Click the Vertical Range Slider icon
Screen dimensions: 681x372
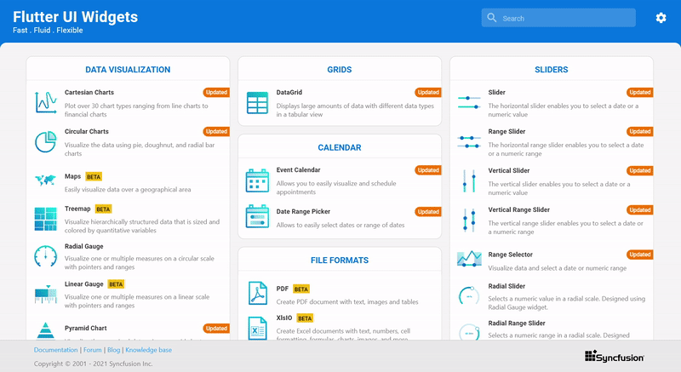[469, 220]
